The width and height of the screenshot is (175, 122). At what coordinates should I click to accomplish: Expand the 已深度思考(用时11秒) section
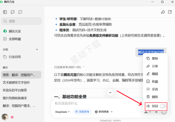pyautogui.click(x=70, y=67)
